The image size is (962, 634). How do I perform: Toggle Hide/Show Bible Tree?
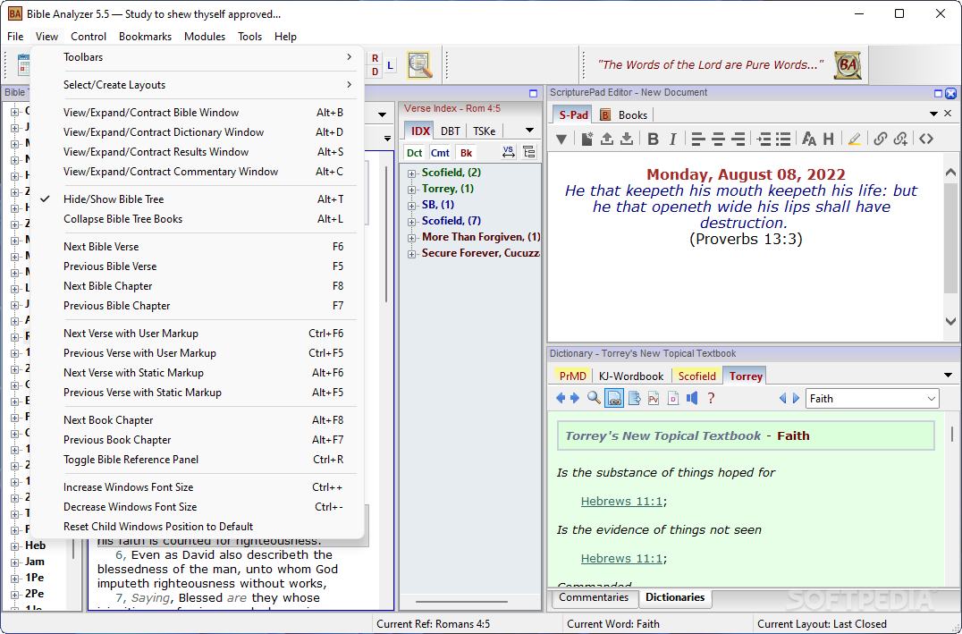click(x=197, y=199)
